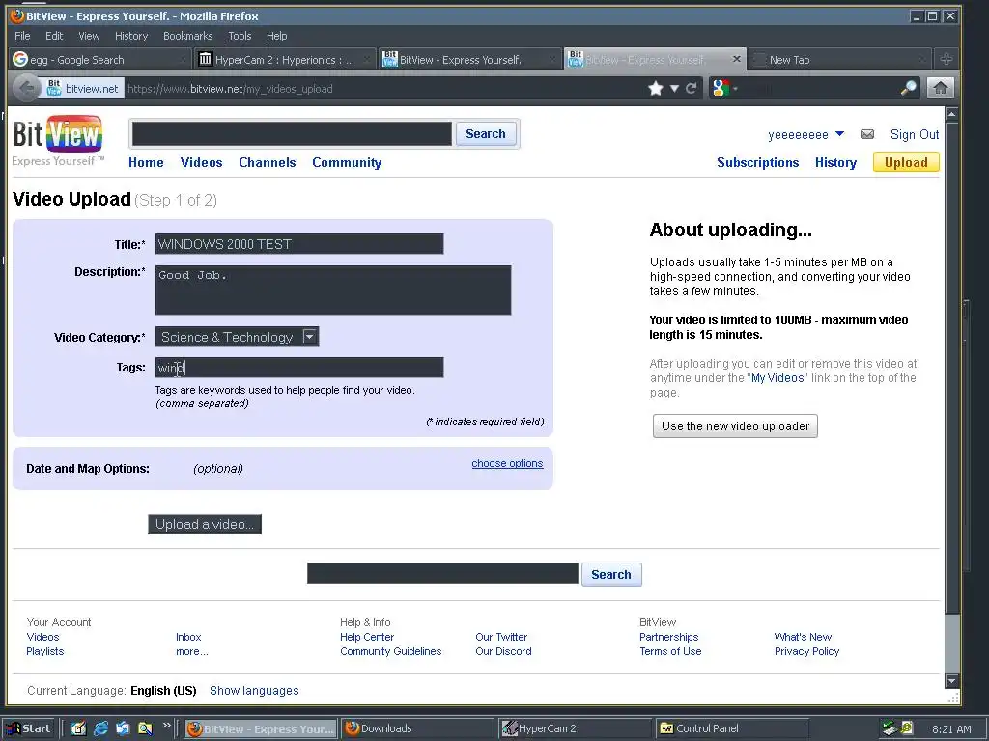The image size is (989, 741).
Task: Click the Google search engine icon
Action: click(x=720, y=88)
